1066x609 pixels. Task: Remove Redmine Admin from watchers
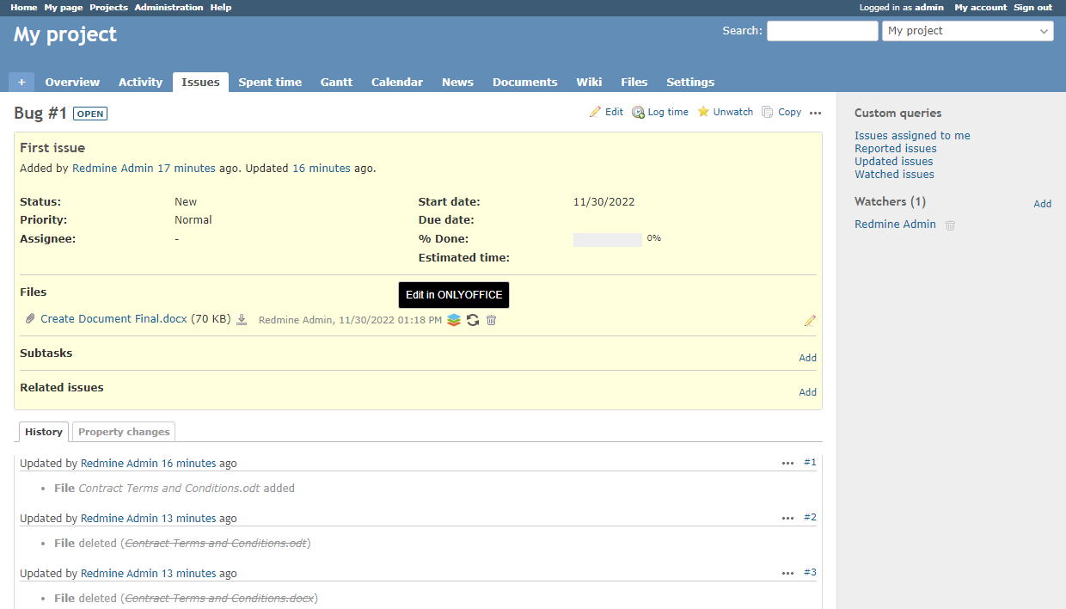click(950, 225)
